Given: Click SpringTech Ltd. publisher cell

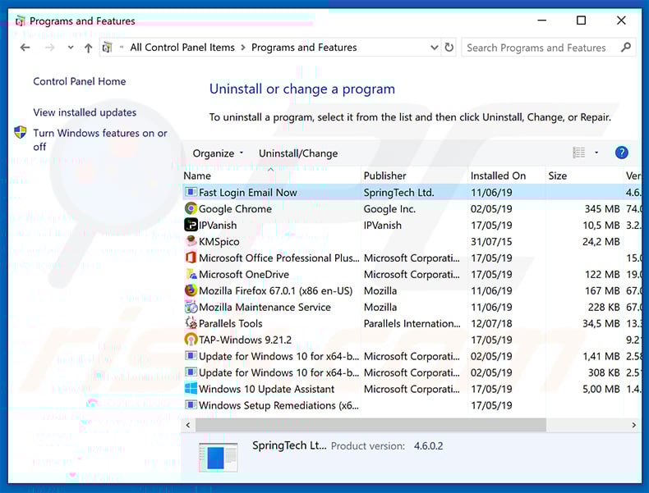Looking at the screenshot, I should tap(398, 193).
